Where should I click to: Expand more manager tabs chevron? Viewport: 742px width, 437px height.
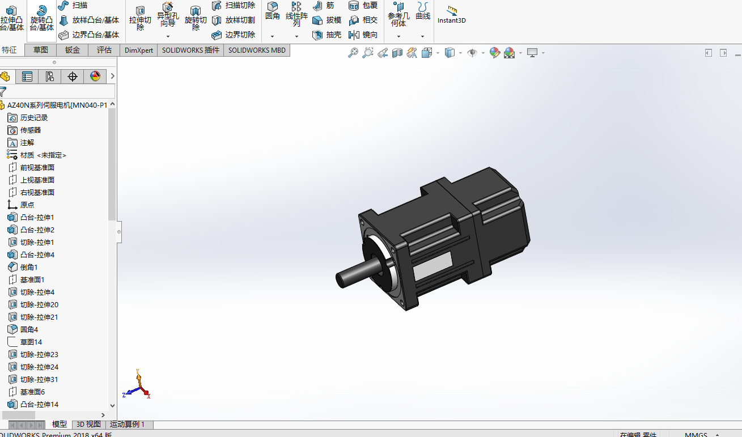coord(112,77)
